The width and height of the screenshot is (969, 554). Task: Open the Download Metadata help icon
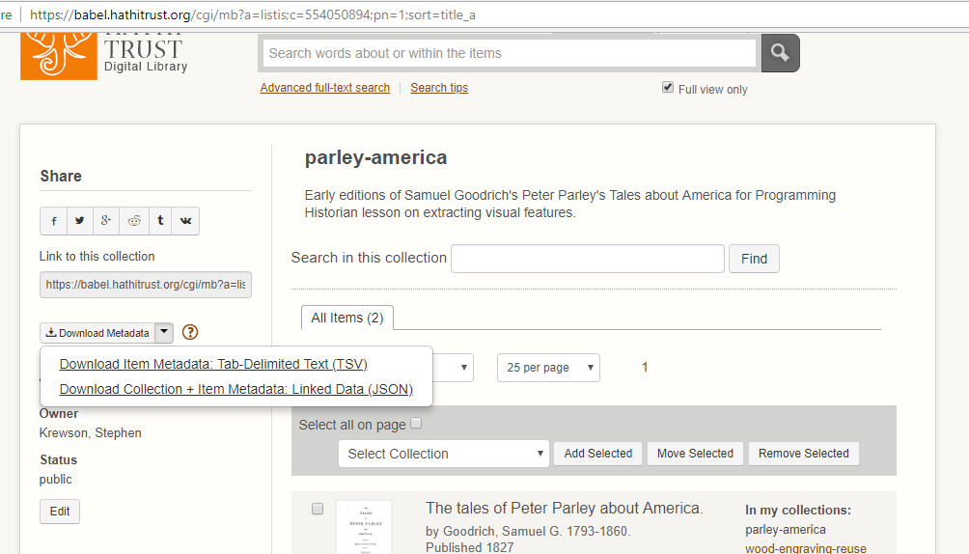190,333
